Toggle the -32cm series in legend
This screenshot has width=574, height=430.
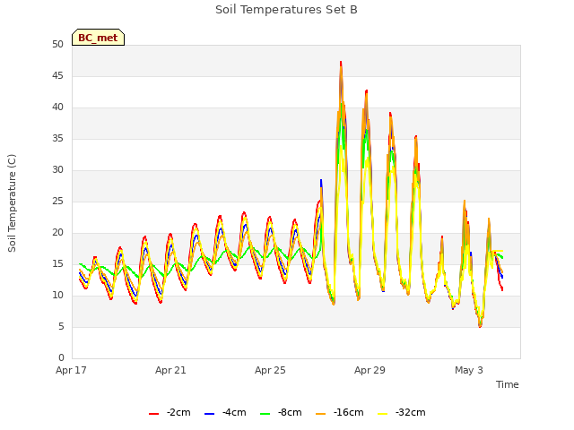401,413
